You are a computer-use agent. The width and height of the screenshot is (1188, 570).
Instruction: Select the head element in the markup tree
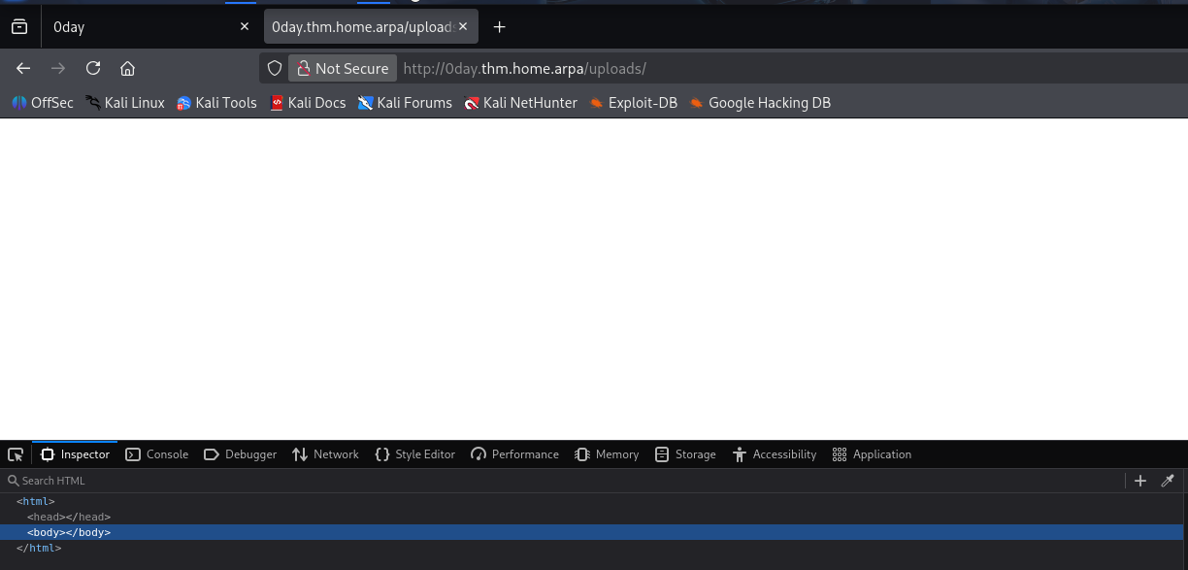tap(69, 517)
